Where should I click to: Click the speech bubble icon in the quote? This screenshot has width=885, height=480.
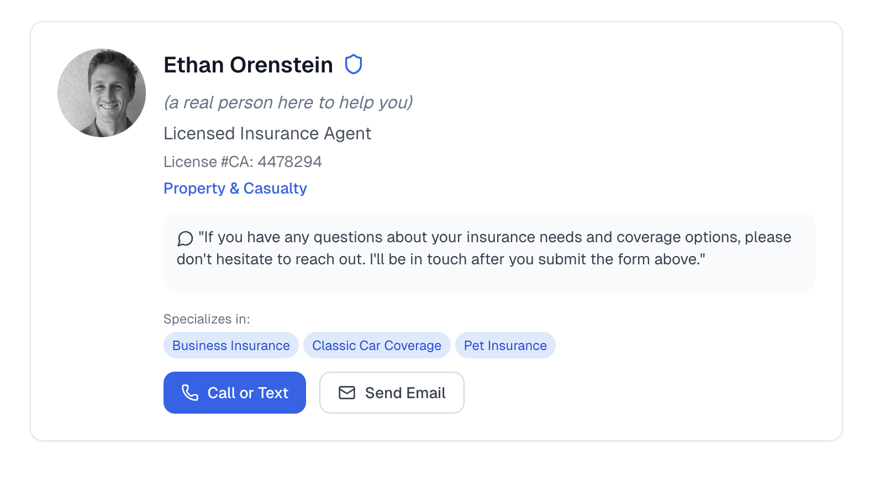pyautogui.click(x=185, y=238)
